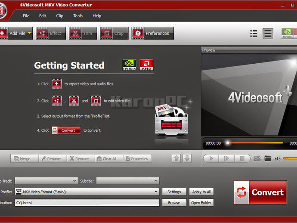
Task: Open the Tools menu
Action: coord(78,16)
